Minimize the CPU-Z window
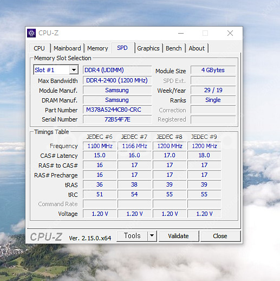Screen dimensions: 280x281 pos(181,33)
